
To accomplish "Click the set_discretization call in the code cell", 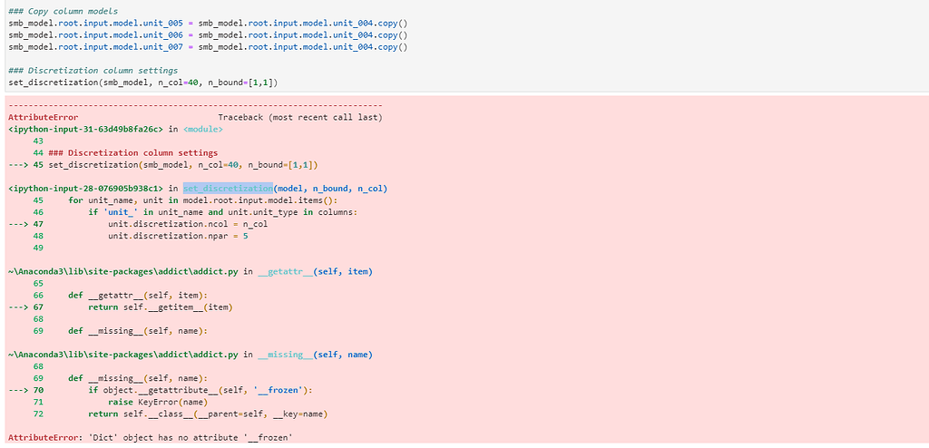I will pyautogui.click(x=142, y=83).
